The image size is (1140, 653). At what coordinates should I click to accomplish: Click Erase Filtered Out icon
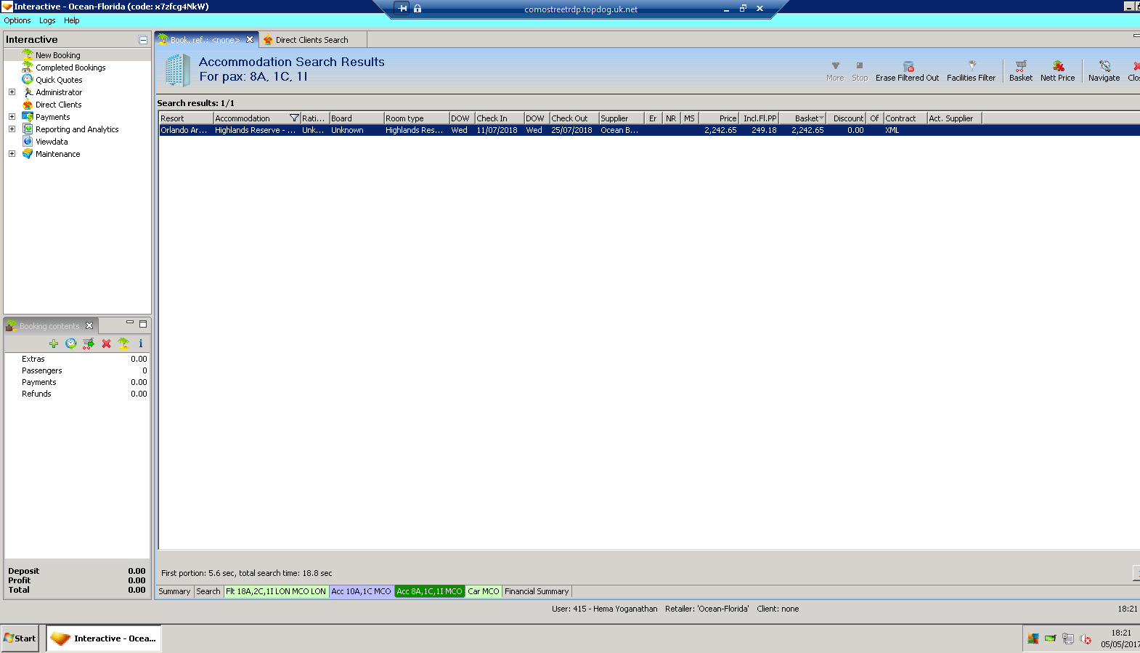(x=908, y=66)
